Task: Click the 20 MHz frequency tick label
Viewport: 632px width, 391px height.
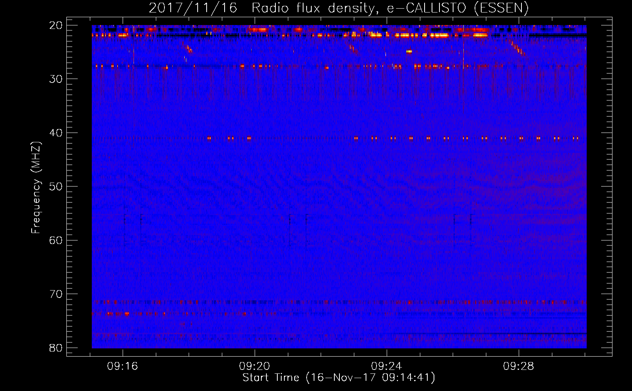Action: coord(56,25)
